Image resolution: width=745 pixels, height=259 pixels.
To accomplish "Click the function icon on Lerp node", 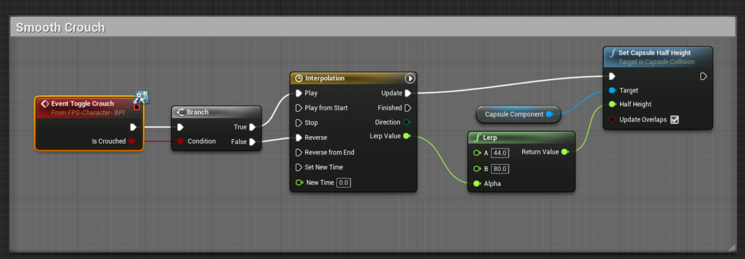I will pos(478,137).
